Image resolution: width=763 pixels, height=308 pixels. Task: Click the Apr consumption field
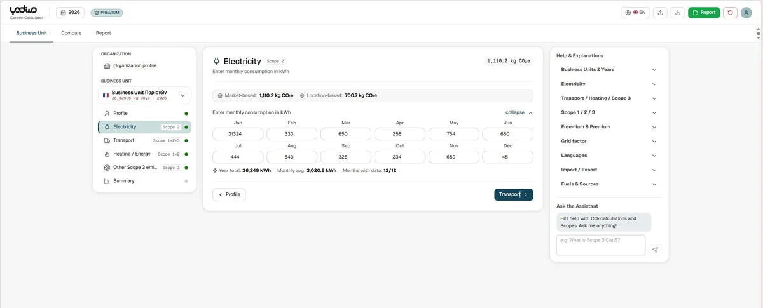point(400,134)
